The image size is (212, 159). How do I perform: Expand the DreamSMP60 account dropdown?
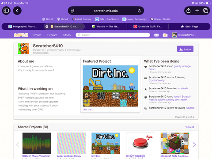(184, 35)
